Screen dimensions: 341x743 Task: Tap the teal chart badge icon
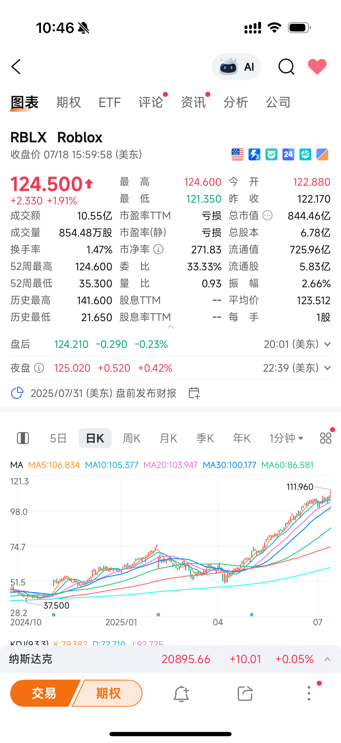(305, 154)
